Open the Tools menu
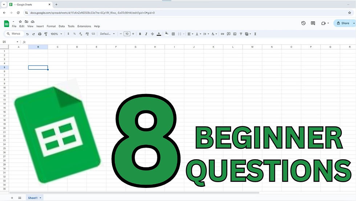This screenshot has height=201, width=356. pyautogui.click(x=71, y=26)
